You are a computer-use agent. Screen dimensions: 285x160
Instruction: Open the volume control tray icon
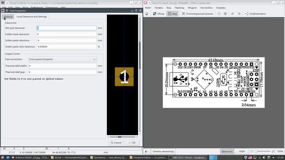[x=264, y=157]
